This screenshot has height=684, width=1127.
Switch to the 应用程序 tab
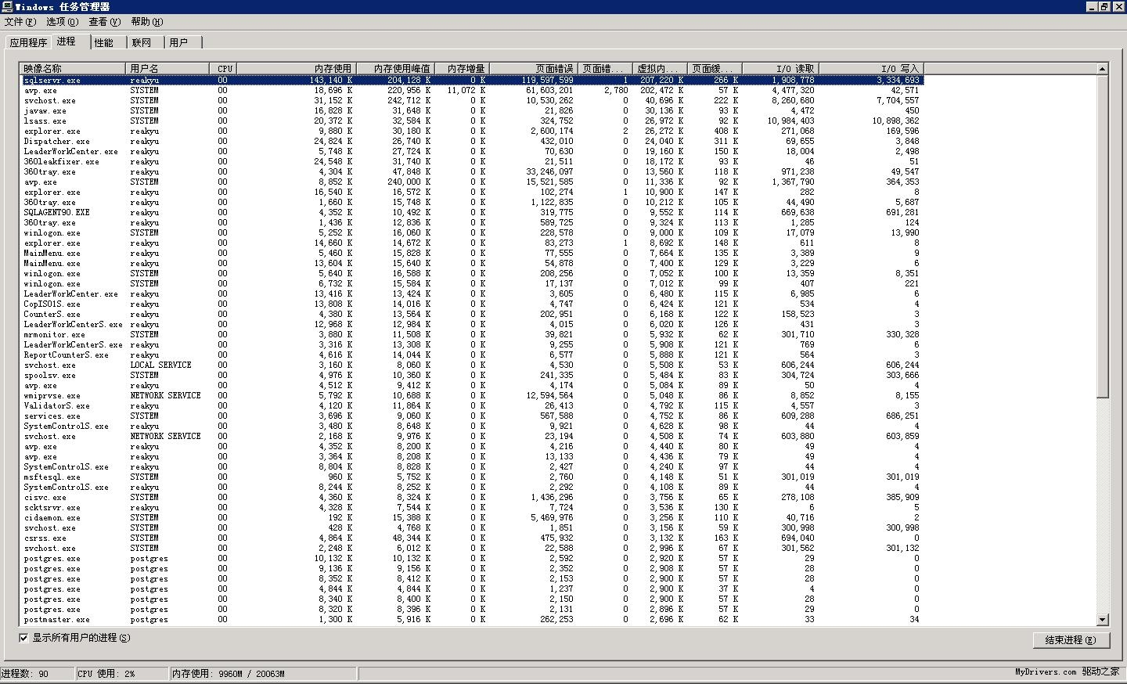[28, 42]
